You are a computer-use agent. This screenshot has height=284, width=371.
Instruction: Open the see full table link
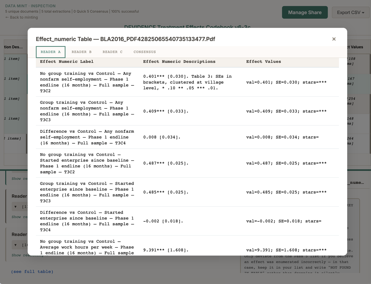click(x=32, y=272)
